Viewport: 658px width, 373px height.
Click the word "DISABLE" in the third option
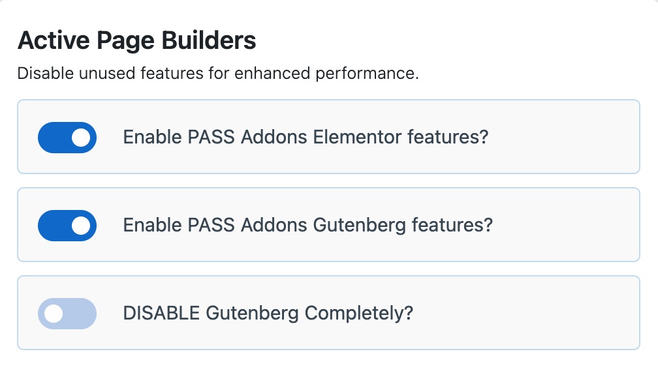point(161,313)
